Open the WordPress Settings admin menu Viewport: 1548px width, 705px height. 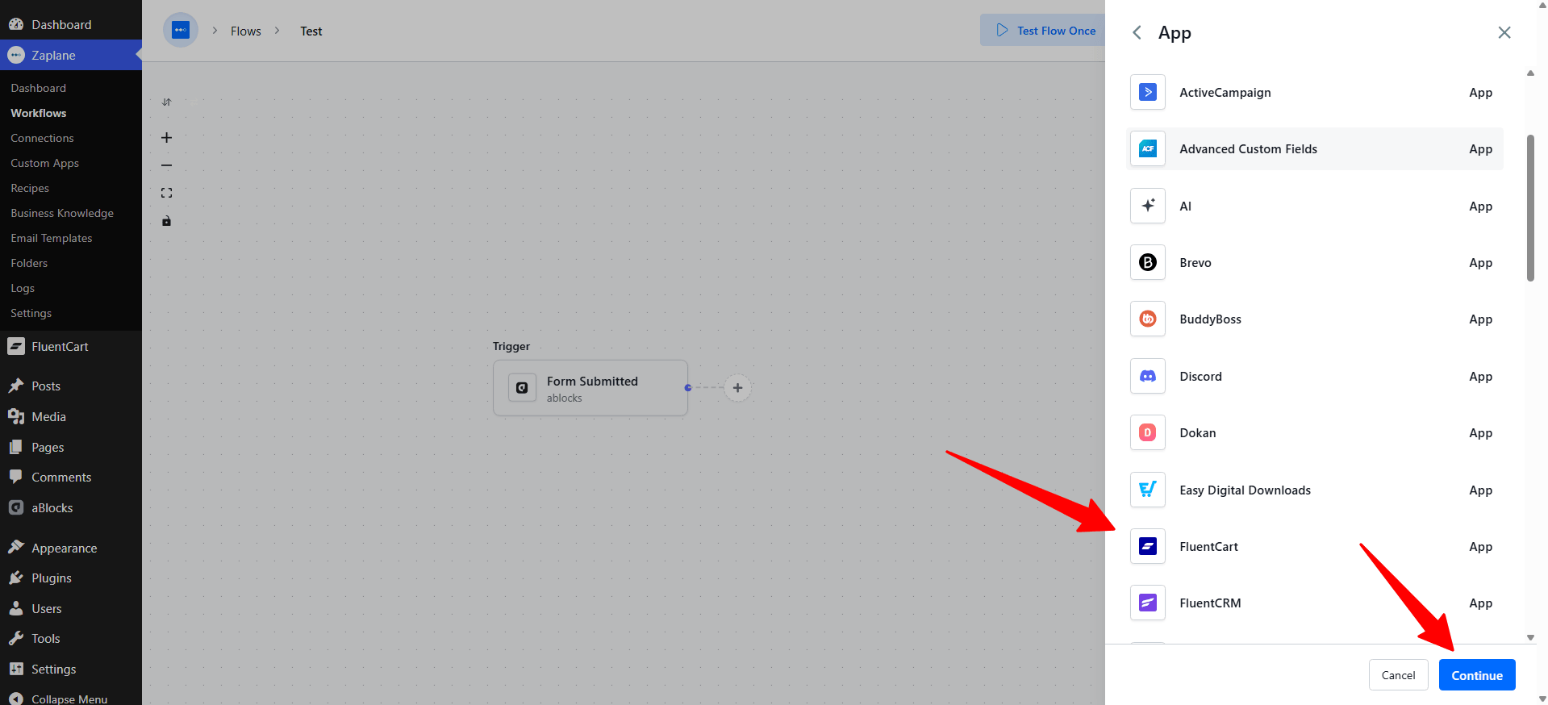[x=71, y=669]
